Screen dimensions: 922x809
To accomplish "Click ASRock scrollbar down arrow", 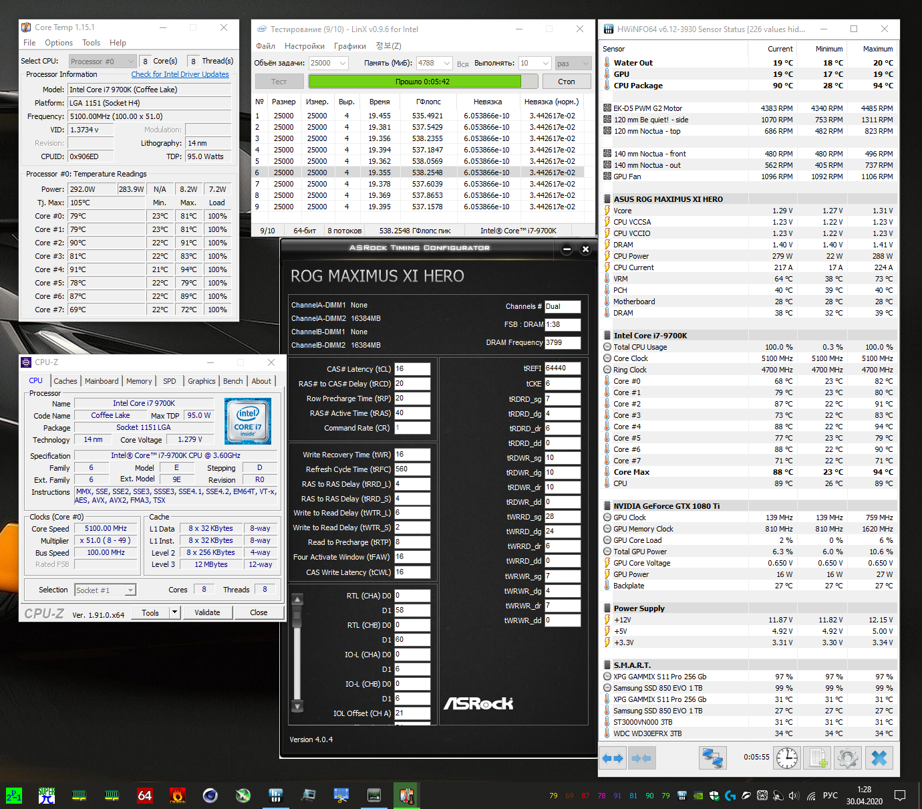I will tap(298, 706).
